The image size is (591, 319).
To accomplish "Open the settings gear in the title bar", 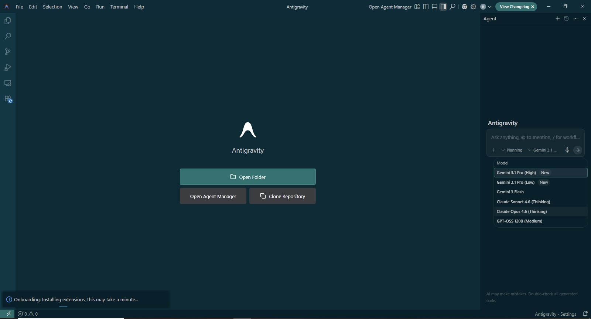I will (x=473, y=7).
